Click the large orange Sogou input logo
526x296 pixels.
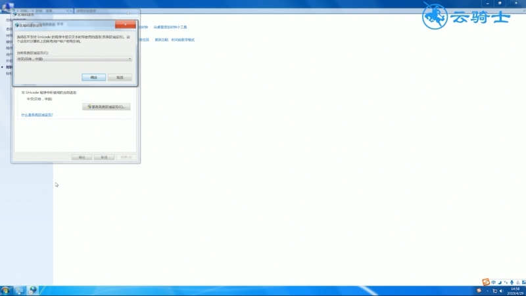pyautogui.click(x=485, y=282)
